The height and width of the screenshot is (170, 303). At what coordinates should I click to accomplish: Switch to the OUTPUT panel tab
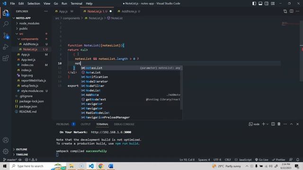(x=86, y=124)
